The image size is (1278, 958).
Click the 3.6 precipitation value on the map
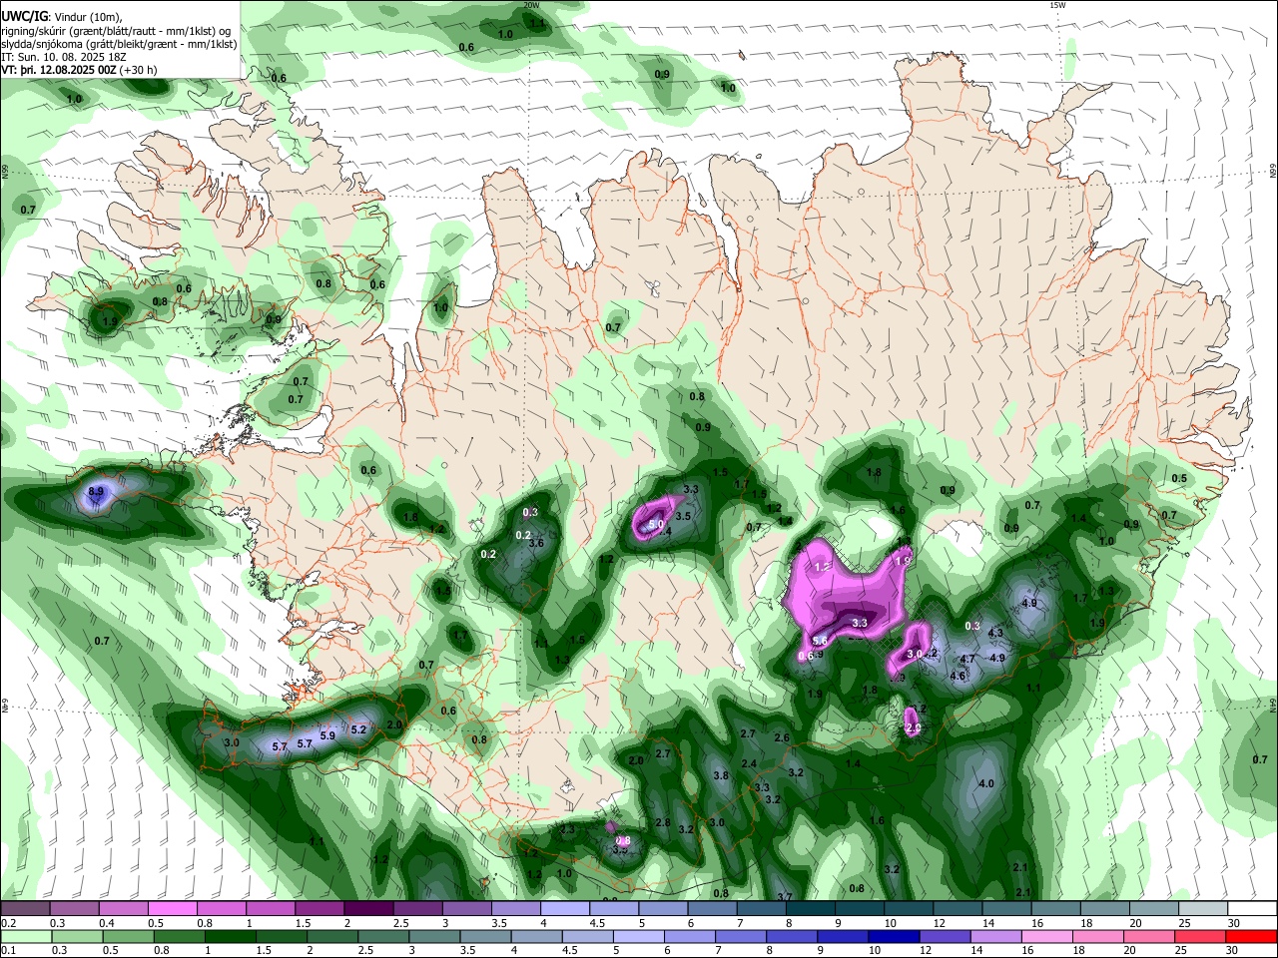(536, 543)
